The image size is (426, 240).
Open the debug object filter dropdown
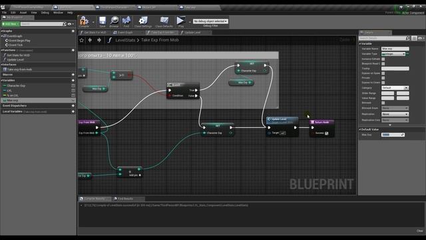210,21
